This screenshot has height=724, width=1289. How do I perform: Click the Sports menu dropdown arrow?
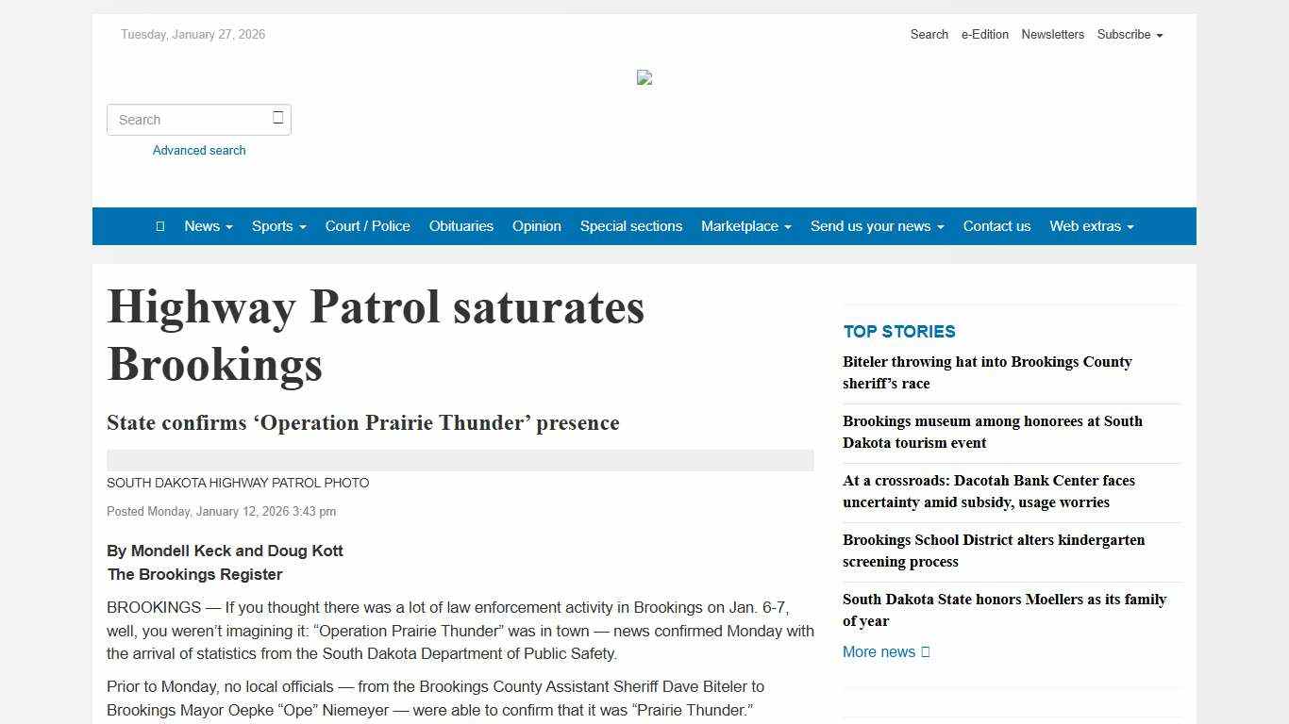[301, 226]
